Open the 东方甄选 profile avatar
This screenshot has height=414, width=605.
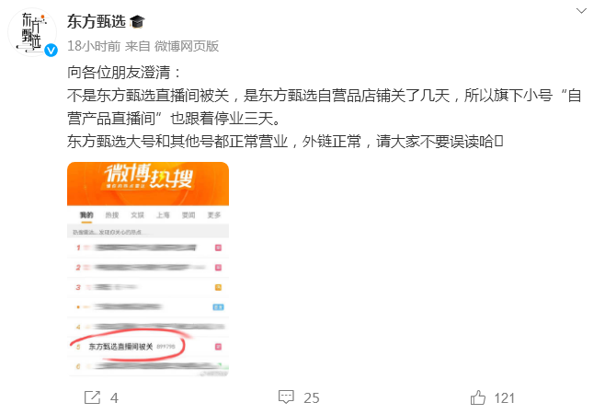pos(32,32)
